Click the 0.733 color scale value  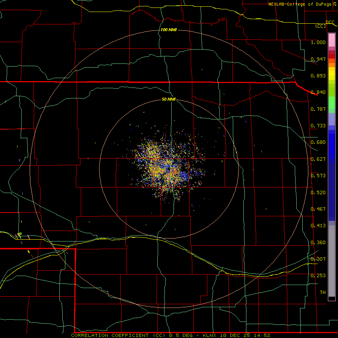318,126
